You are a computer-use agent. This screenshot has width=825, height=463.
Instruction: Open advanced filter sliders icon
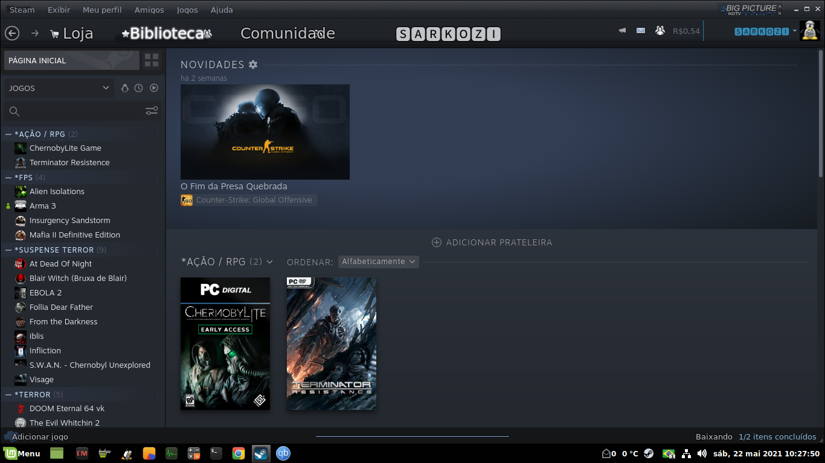click(152, 111)
